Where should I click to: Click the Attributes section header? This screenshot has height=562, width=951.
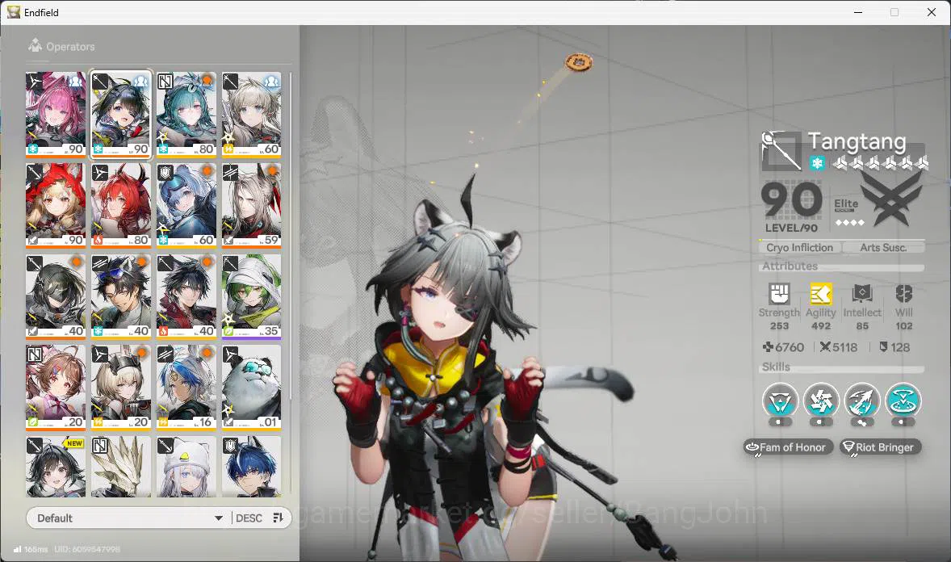[790, 266]
